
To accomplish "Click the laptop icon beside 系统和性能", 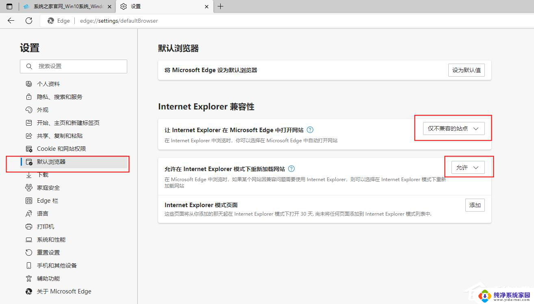I will click(29, 240).
